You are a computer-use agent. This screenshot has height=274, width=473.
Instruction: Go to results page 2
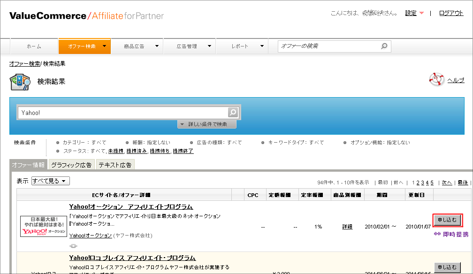(418, 183)
